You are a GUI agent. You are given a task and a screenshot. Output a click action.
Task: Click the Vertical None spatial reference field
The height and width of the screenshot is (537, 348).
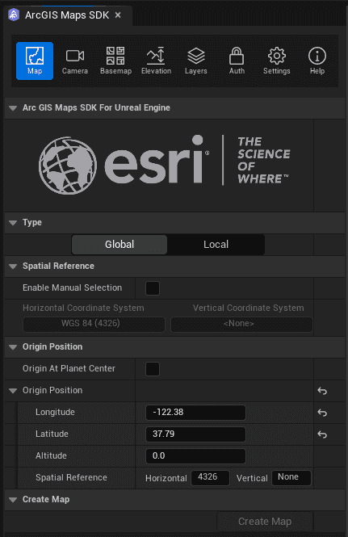(x=291, y=477)
